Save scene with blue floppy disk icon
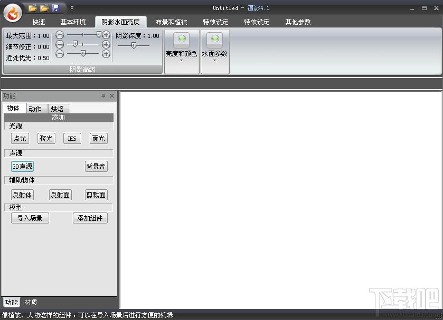Viewport: 443px width, 320px height. point(55,8)
